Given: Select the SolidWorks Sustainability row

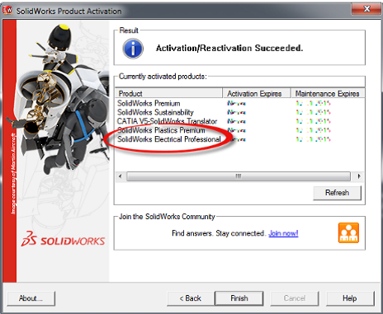Looking at the screenshot, I should pos(240,112).
